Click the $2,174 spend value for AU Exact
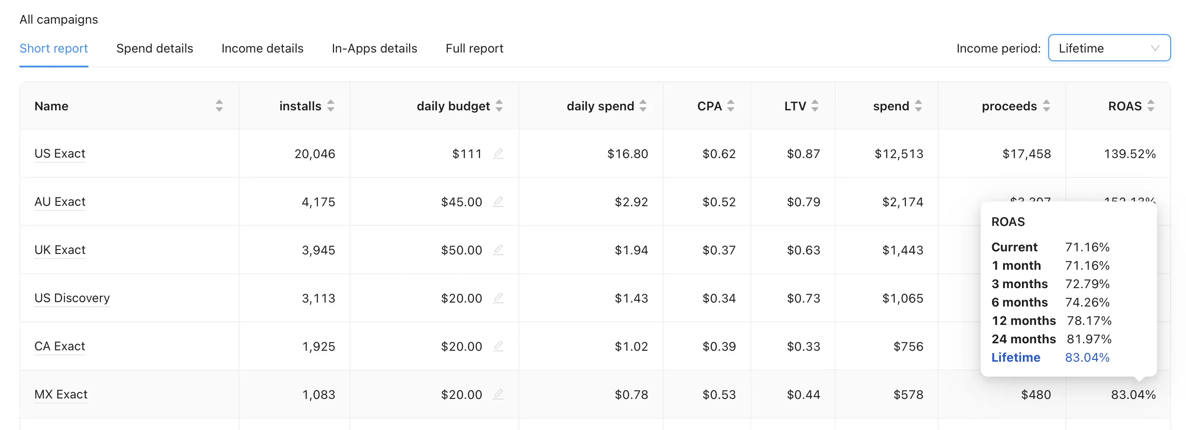This screenshot has width=1186, height=430. tap(902, 202)
